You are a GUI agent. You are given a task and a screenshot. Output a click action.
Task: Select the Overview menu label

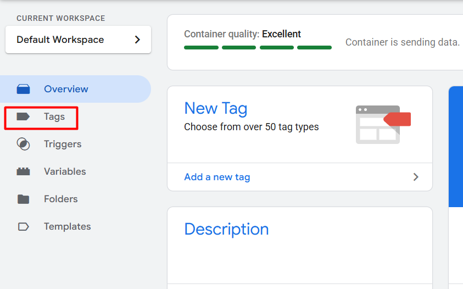[x=66, y=89]
